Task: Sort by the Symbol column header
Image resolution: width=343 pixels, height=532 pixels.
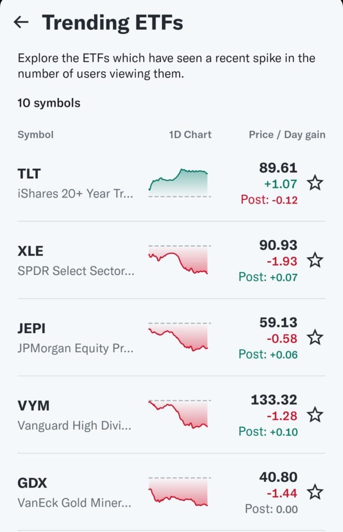Action: click(35, 135)
